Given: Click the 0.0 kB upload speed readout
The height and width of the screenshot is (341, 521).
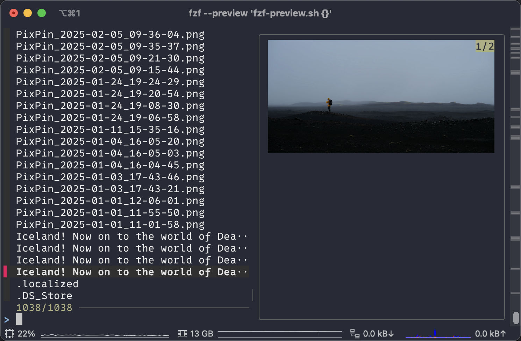Looking at the screenshot, I should (491, 334).
